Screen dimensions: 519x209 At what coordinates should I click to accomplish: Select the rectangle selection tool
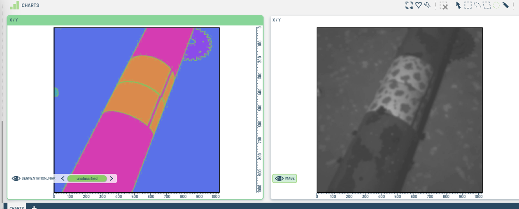(x=468, y=5)
